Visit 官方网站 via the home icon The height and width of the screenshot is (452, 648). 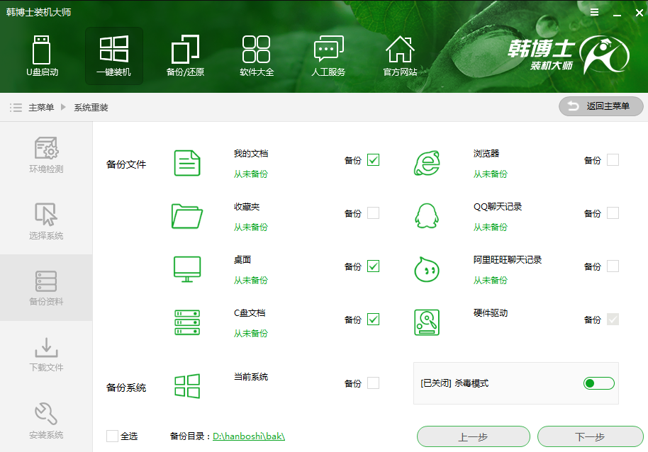(x=400, y=55)
